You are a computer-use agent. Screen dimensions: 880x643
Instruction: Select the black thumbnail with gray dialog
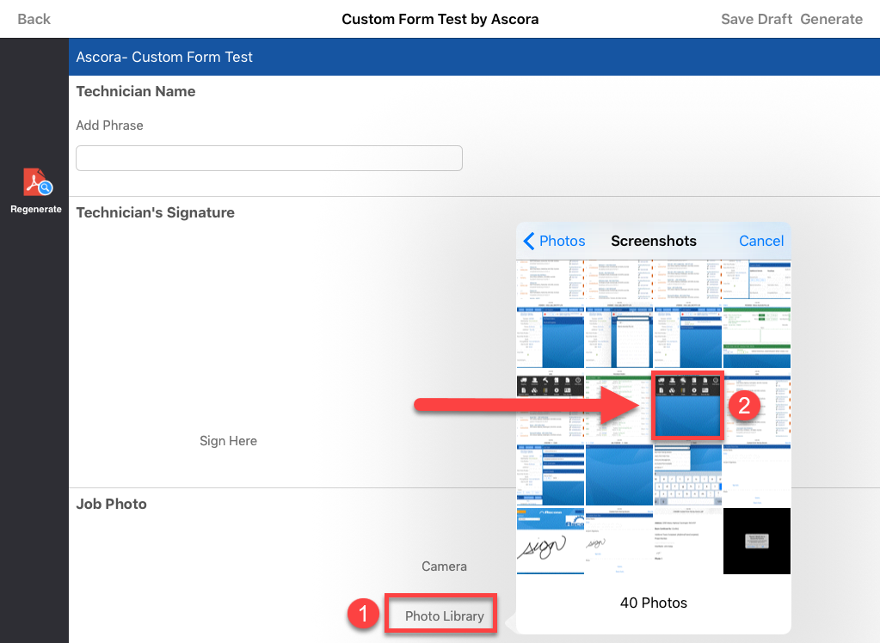[756, 541]
